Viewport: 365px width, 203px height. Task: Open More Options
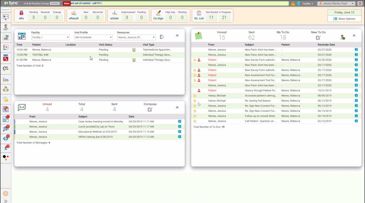click(344, 19)
